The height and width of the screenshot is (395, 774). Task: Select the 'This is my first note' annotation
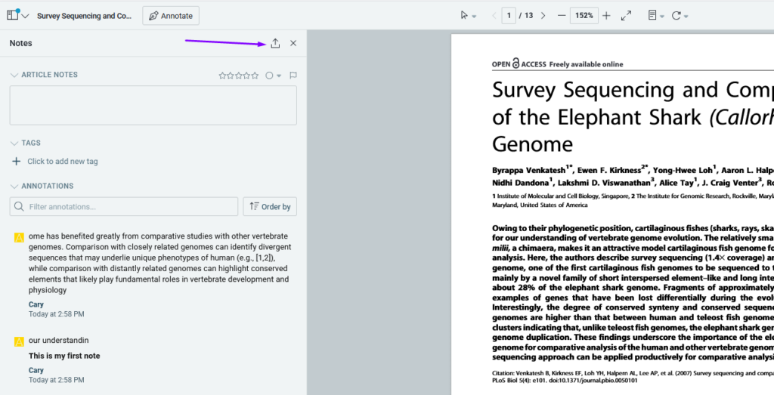click(x=64, y=356)
